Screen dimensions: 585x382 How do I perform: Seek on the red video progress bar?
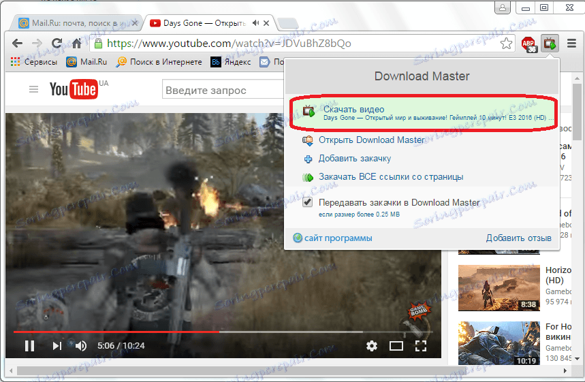(116, 332)
